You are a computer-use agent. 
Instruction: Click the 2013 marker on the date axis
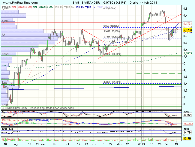[142, 144]
